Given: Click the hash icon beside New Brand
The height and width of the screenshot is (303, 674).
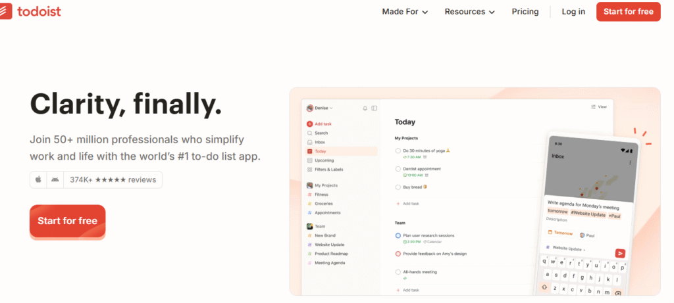Looking at the screenshot, I should 309,235.
